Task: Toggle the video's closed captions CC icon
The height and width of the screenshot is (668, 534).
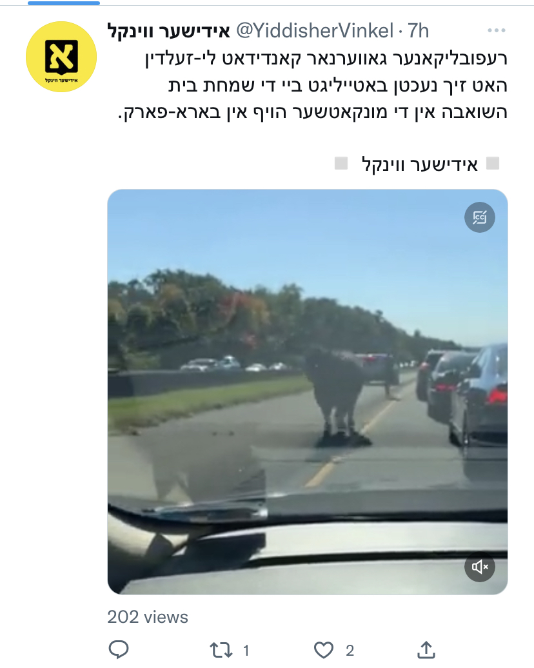Action: (x=479, y=217)
